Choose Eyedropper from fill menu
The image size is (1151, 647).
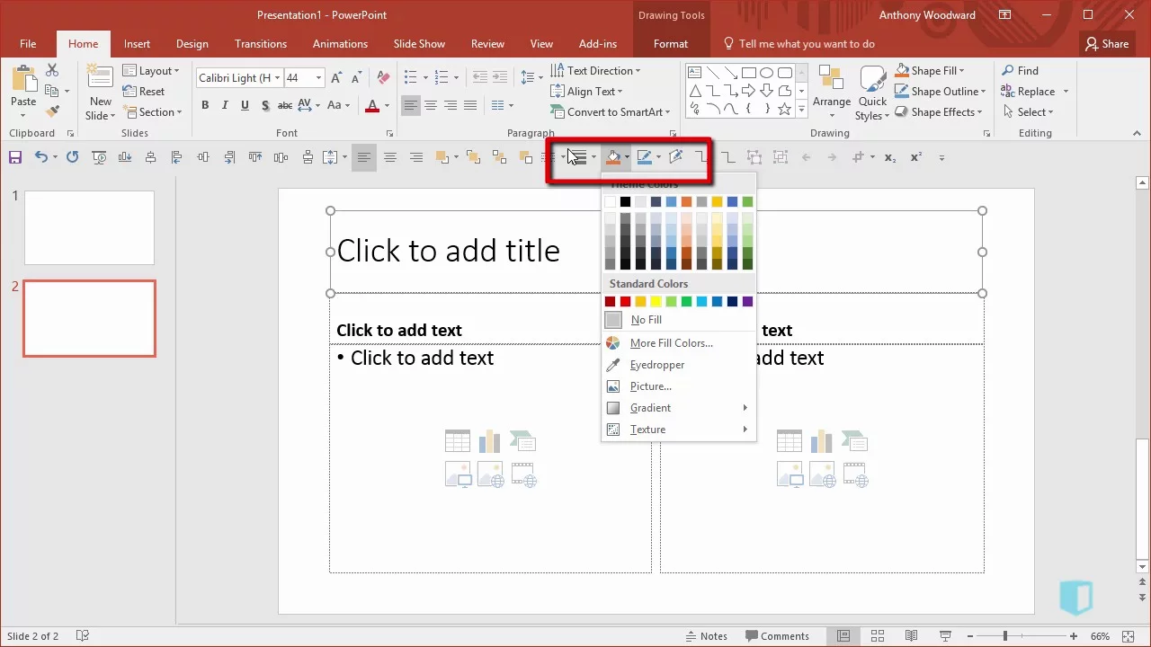tap(678, 365)
